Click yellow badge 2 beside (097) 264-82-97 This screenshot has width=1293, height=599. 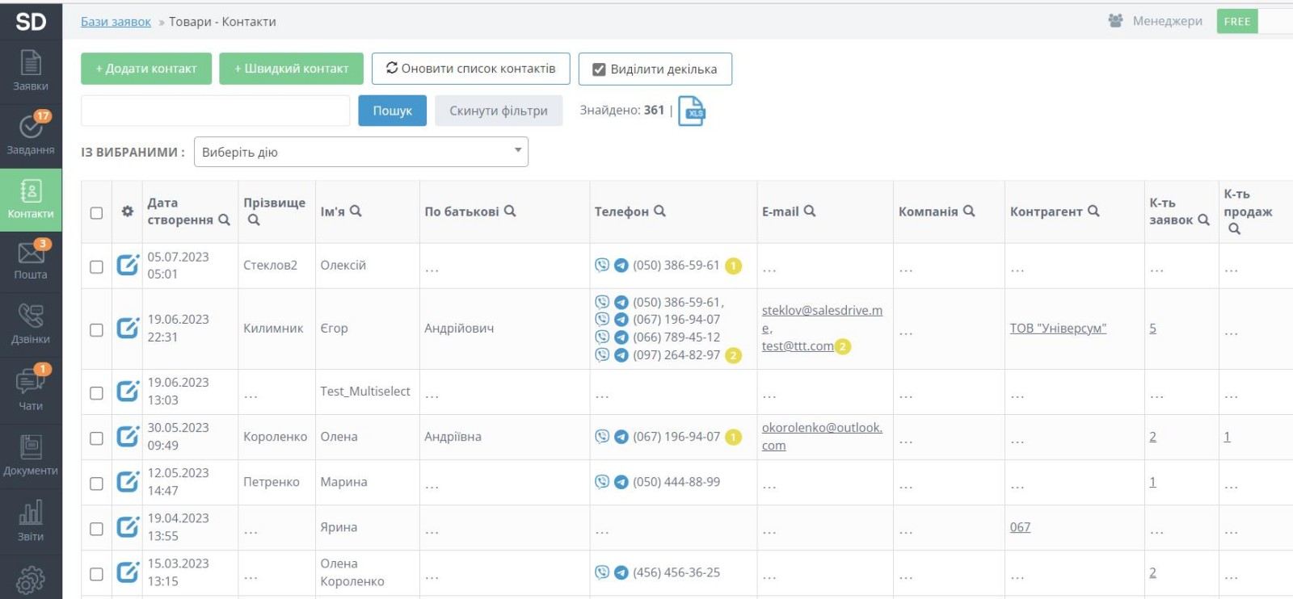point(734,355)
